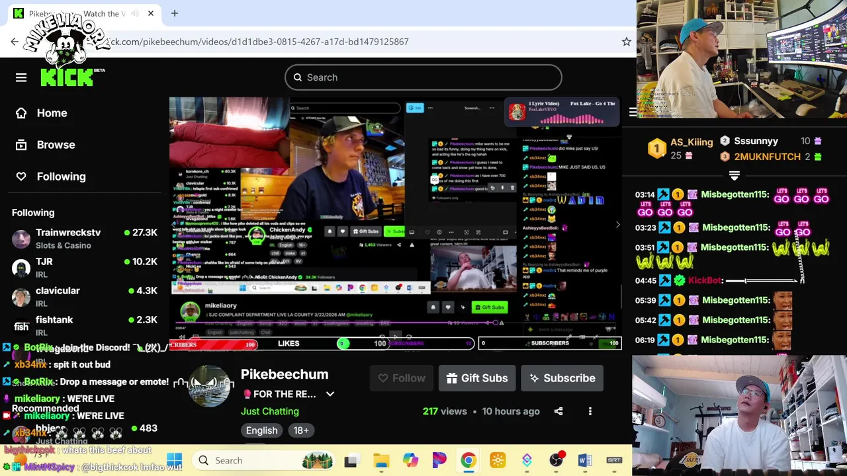Click the green LIKES slider knob
Screen dimensions: 847x476
pos(343,344)
